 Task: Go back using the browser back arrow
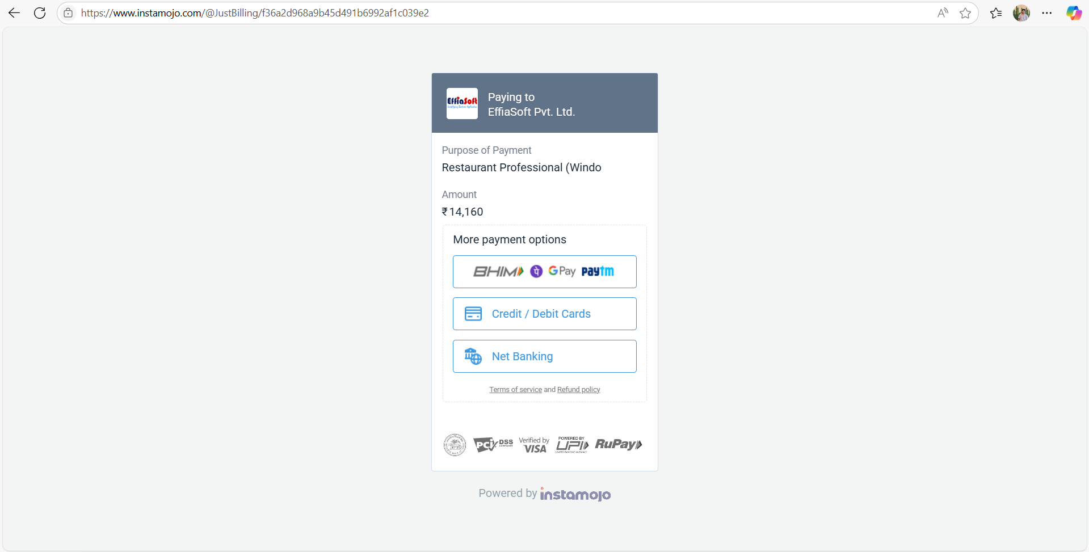14,13
